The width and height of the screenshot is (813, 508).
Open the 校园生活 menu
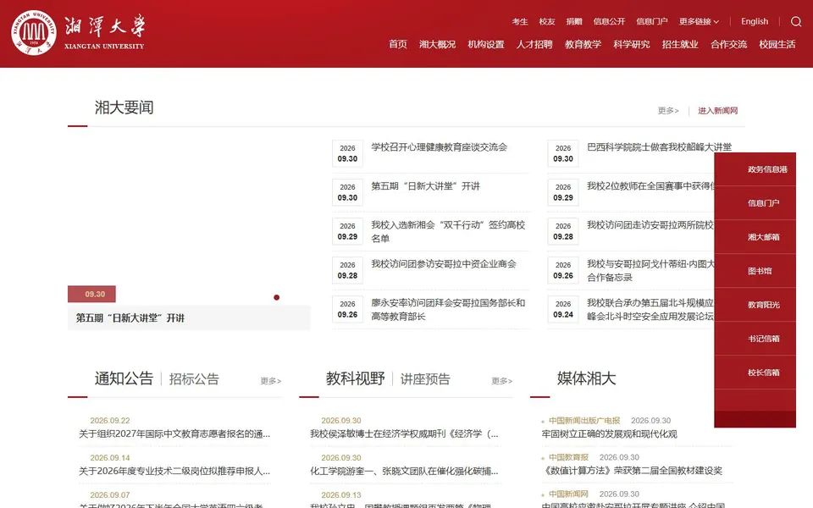777,45
